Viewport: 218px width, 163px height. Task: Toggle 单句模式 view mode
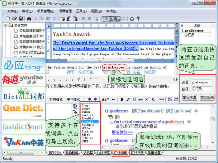73,99
